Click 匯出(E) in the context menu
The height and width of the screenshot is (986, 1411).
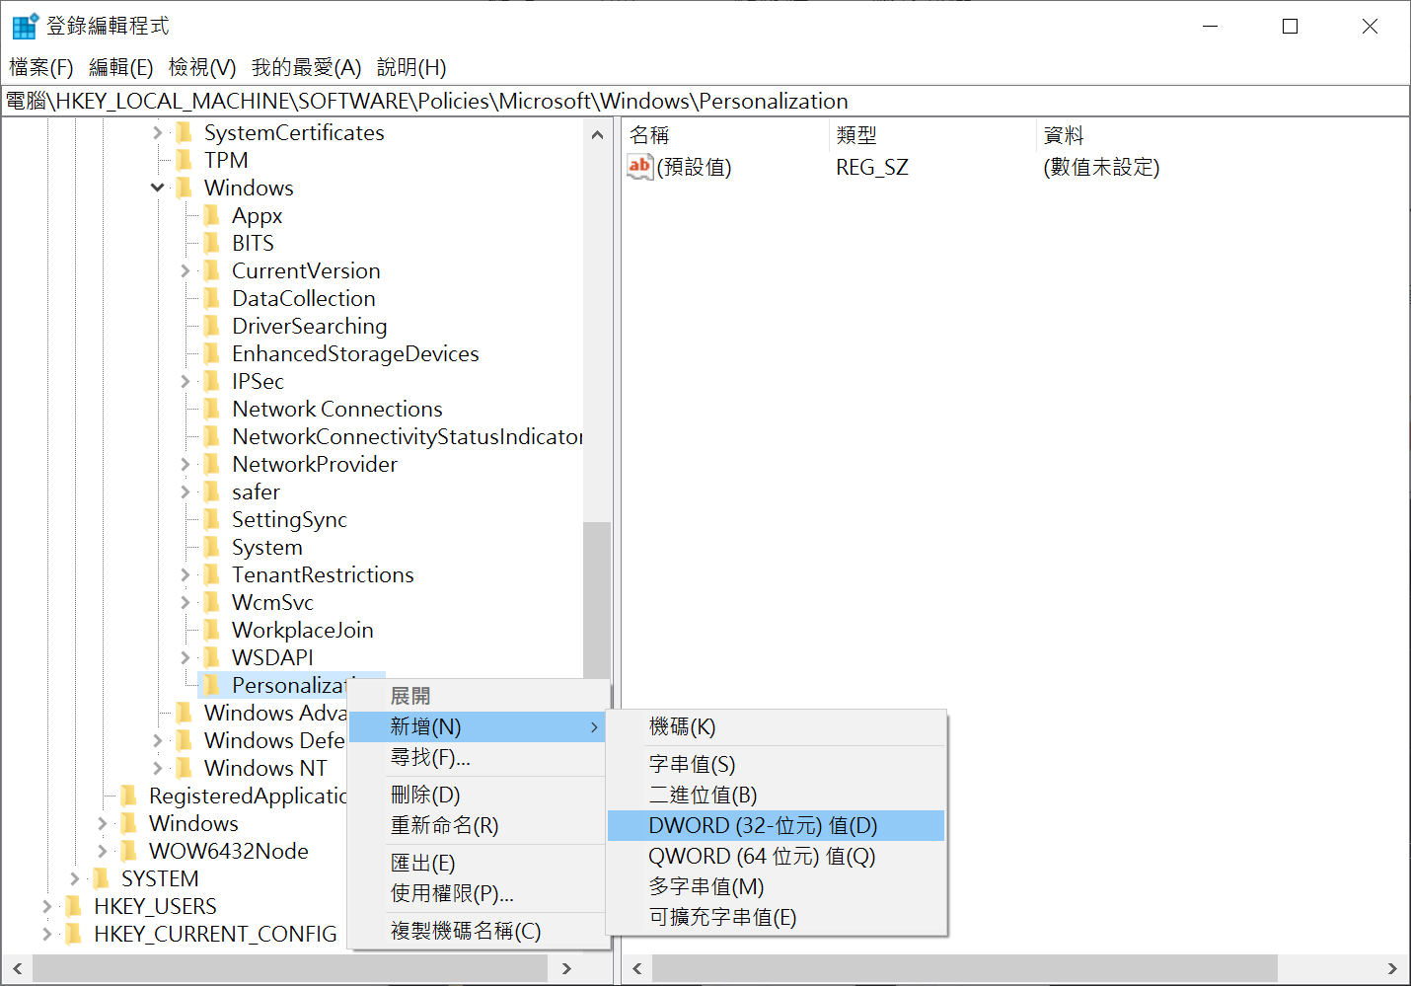[x=478, y=864]
